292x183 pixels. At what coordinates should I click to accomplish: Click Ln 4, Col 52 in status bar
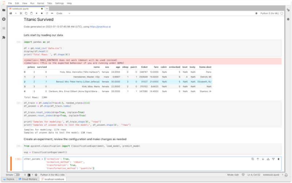tap(254, 175)
